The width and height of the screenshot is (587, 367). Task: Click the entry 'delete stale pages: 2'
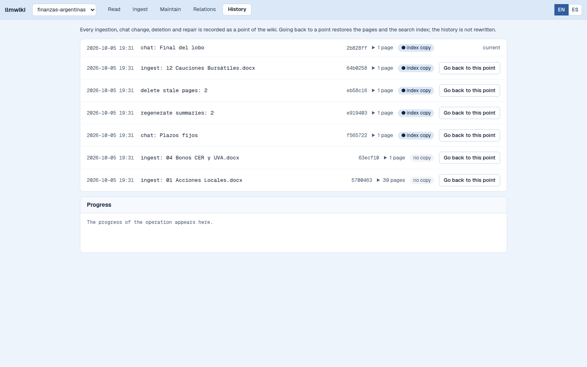[174, 91]
